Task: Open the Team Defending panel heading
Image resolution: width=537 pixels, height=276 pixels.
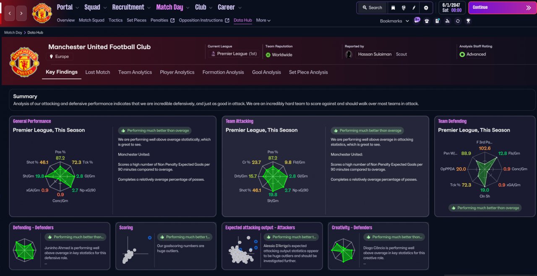Action: 452,121
